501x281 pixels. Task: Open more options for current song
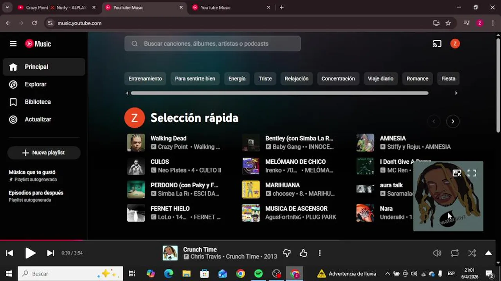pyautogui.click(x=320, y=253)
